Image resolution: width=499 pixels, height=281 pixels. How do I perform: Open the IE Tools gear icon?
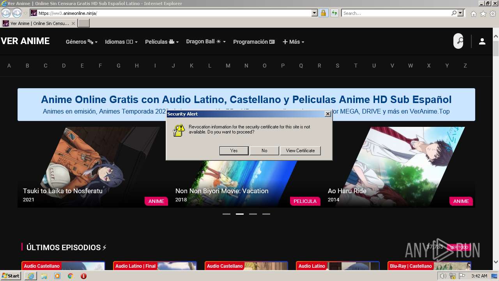(x=493, y=14)
